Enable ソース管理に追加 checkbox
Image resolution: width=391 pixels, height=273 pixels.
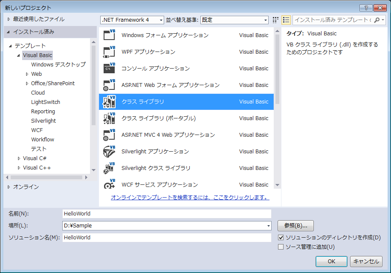click(281, 247)
